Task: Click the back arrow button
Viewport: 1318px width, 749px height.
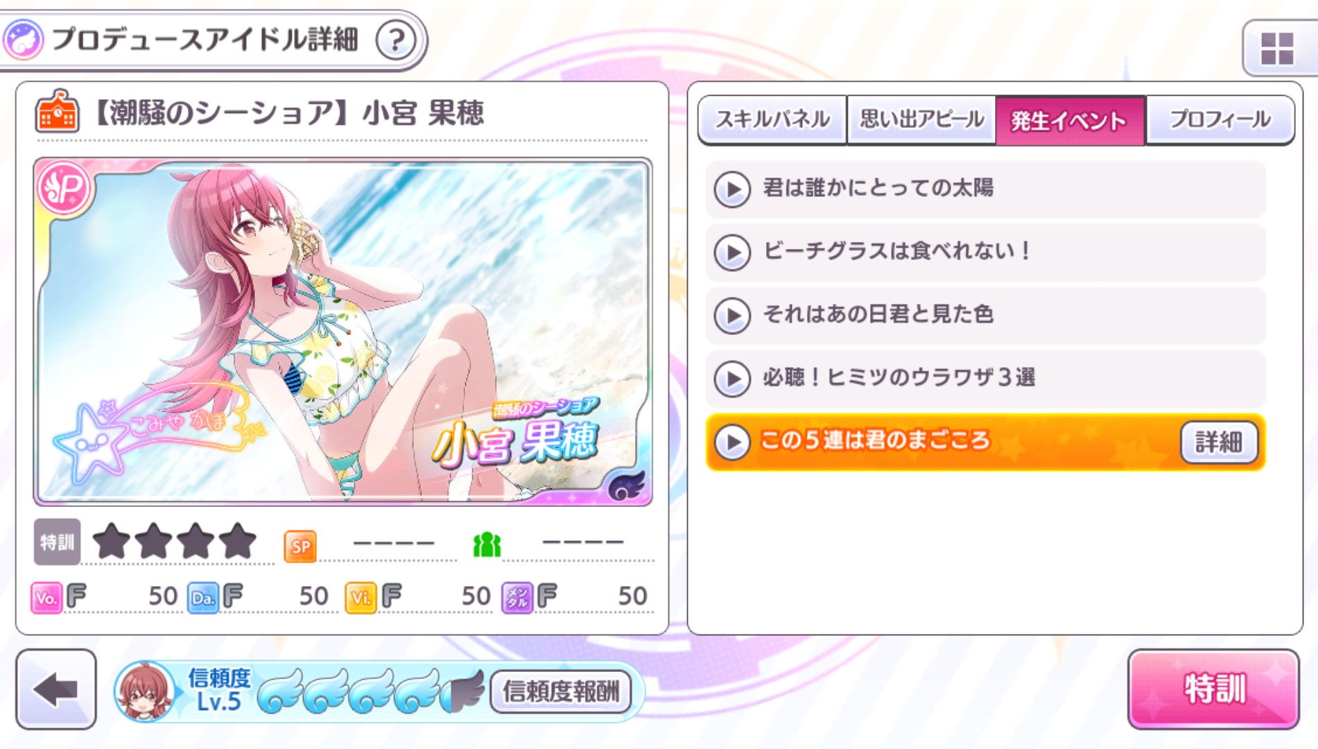Action: (x=56, y=689)
